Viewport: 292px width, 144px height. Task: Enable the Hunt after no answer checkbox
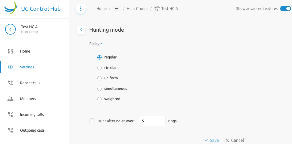click(x=92, y=121)
